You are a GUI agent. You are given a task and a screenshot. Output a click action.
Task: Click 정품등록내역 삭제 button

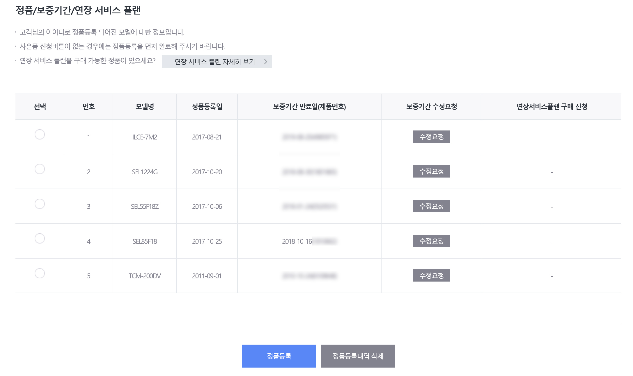point(357,356)
